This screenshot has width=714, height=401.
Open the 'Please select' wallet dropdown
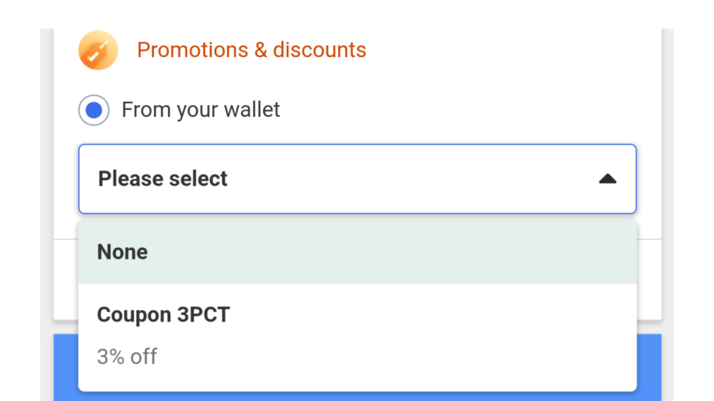point(358,179)
